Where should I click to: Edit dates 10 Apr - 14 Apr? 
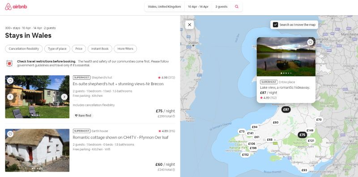click(x=198, y=7)
